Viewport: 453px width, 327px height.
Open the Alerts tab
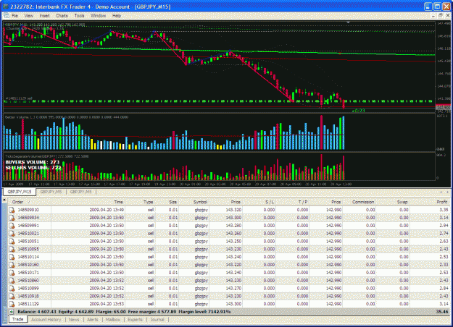pyautogui.click(x=93, y=320)
